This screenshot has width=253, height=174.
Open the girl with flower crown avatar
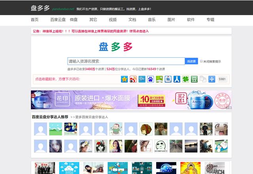coord(86,146)
